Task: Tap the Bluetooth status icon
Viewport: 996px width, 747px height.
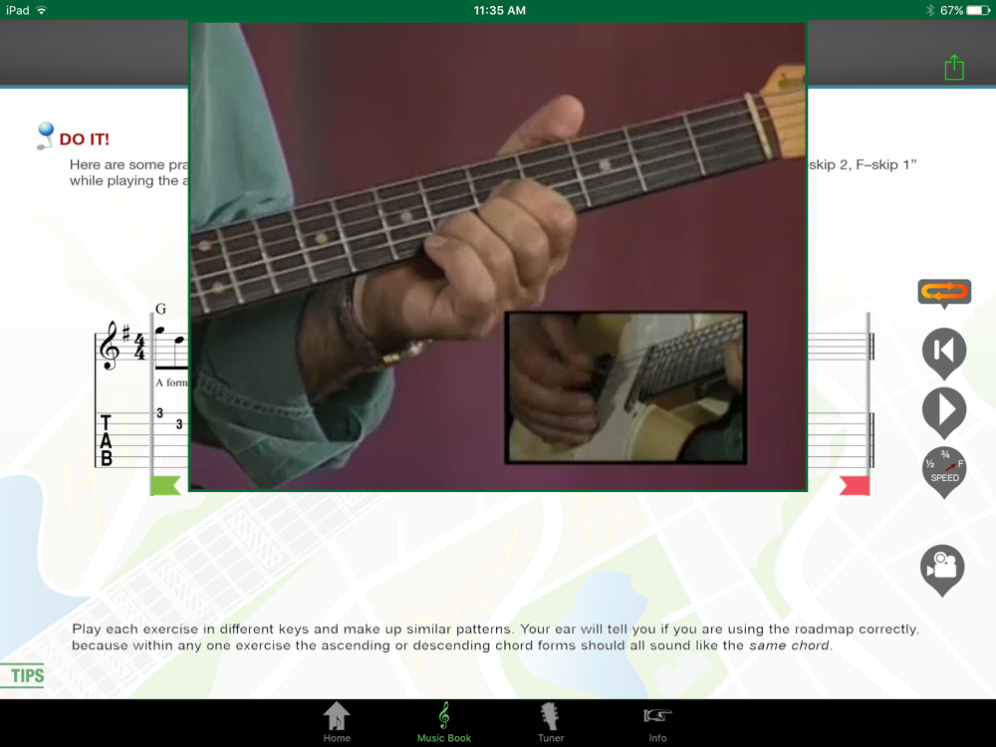Action: (x=930, y=10)
